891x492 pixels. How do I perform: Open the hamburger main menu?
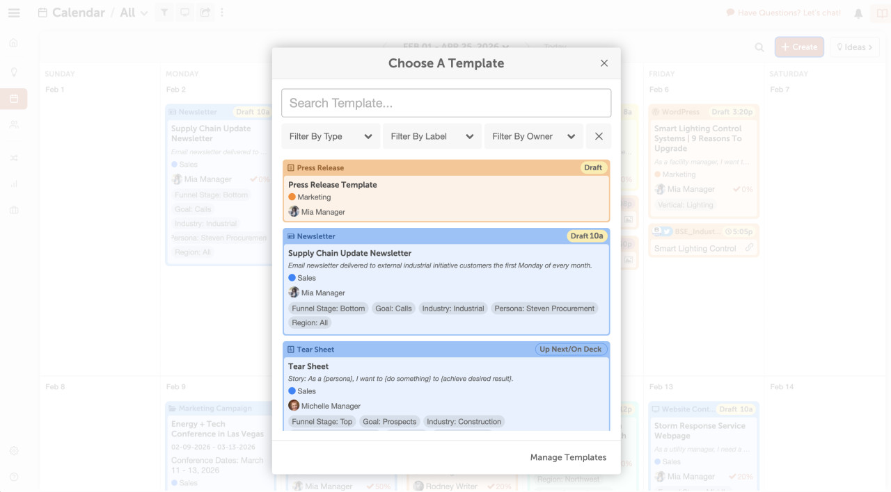(x=14, y=13)
